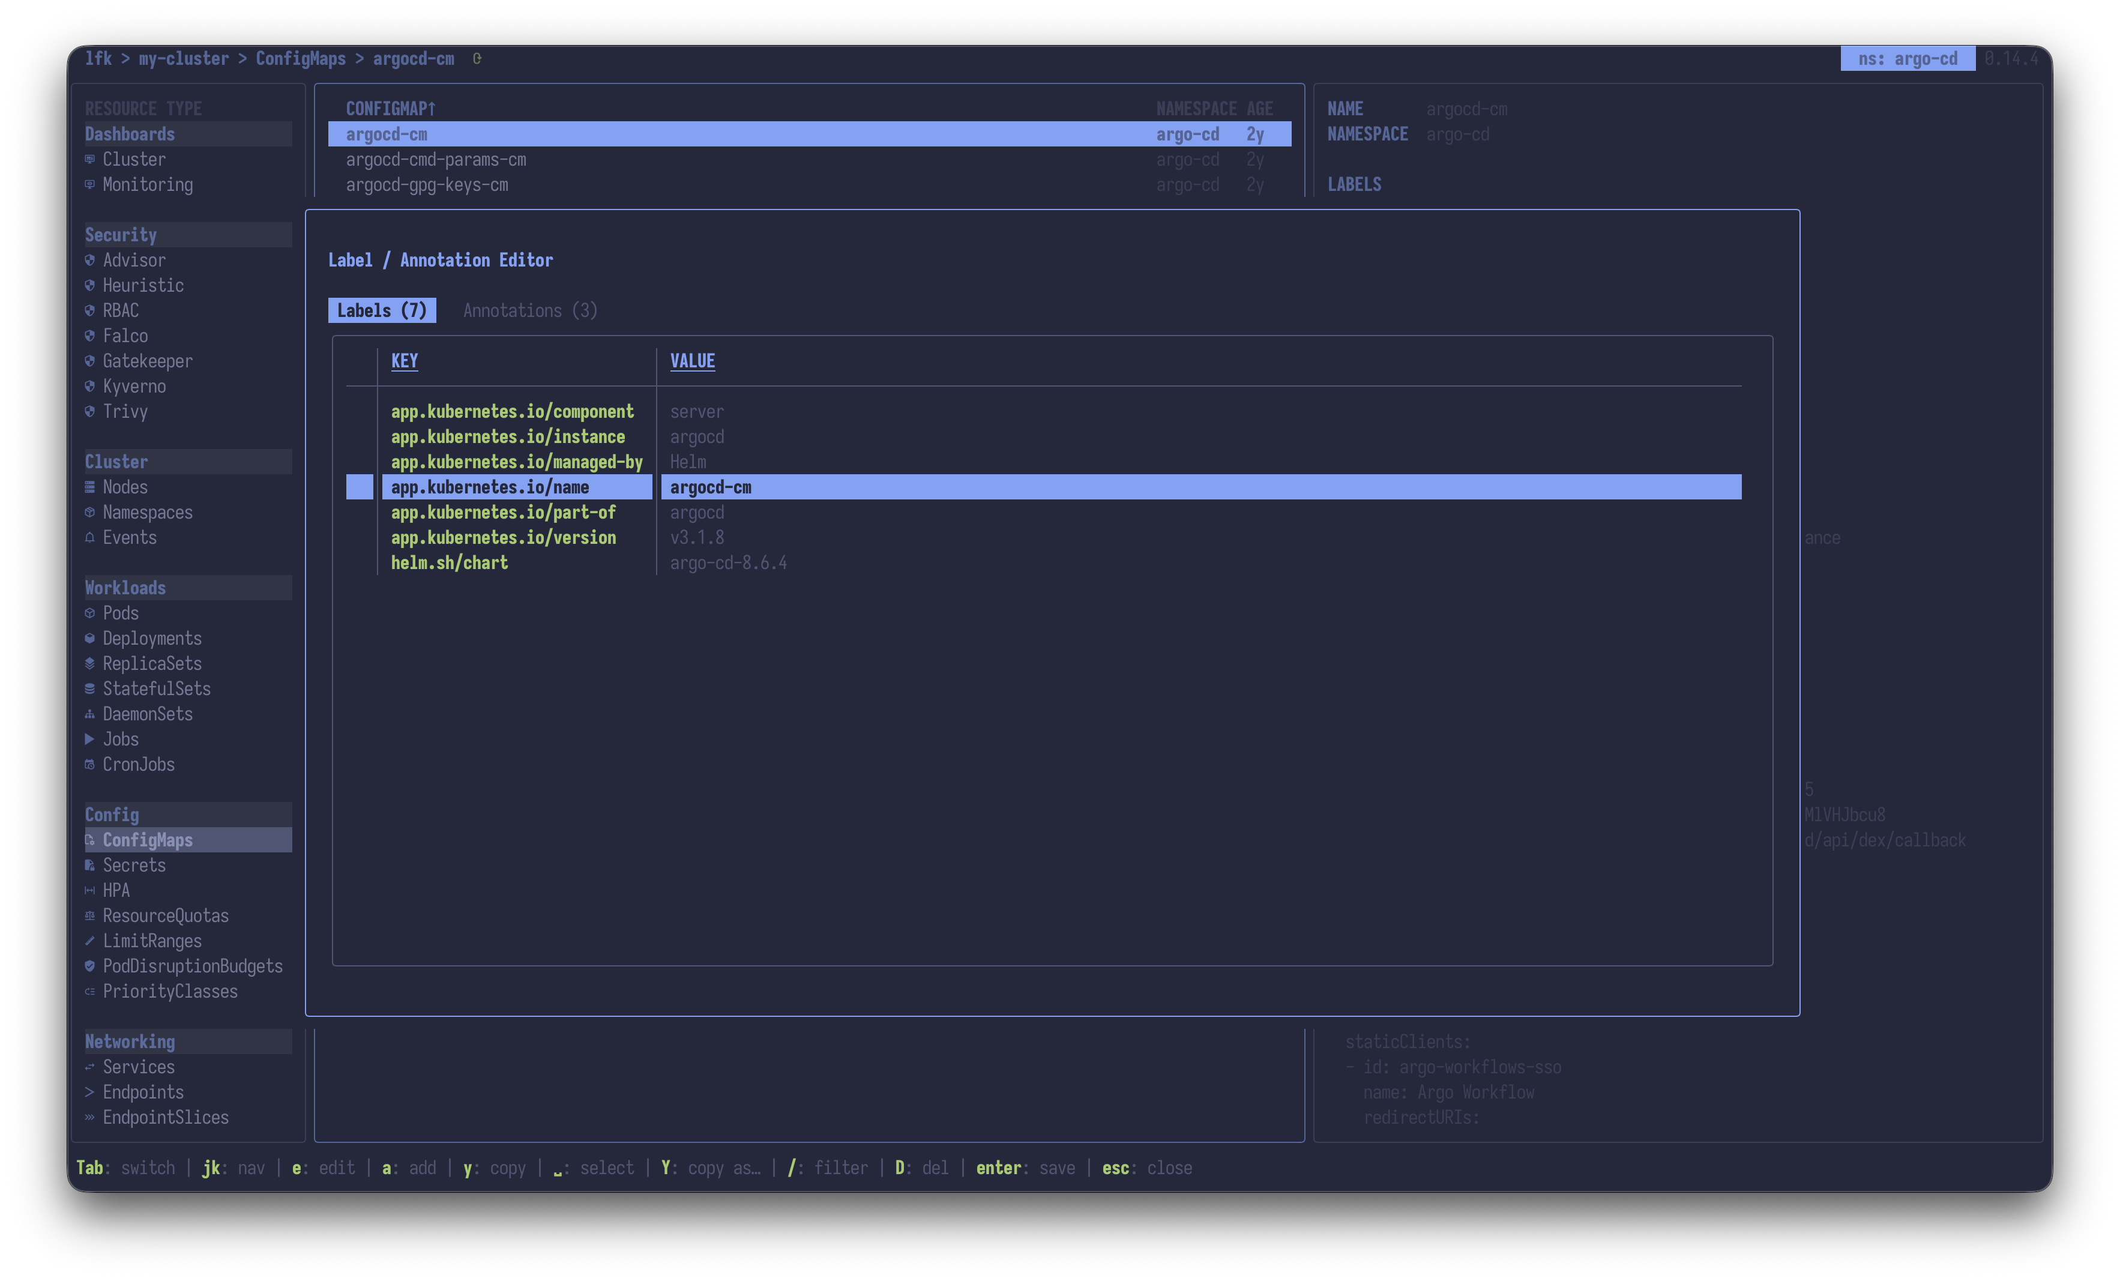This screenshot has height=1281, width=2120.
Task: Click the ns: argo-cd namespace badge
Action: 1908,58
